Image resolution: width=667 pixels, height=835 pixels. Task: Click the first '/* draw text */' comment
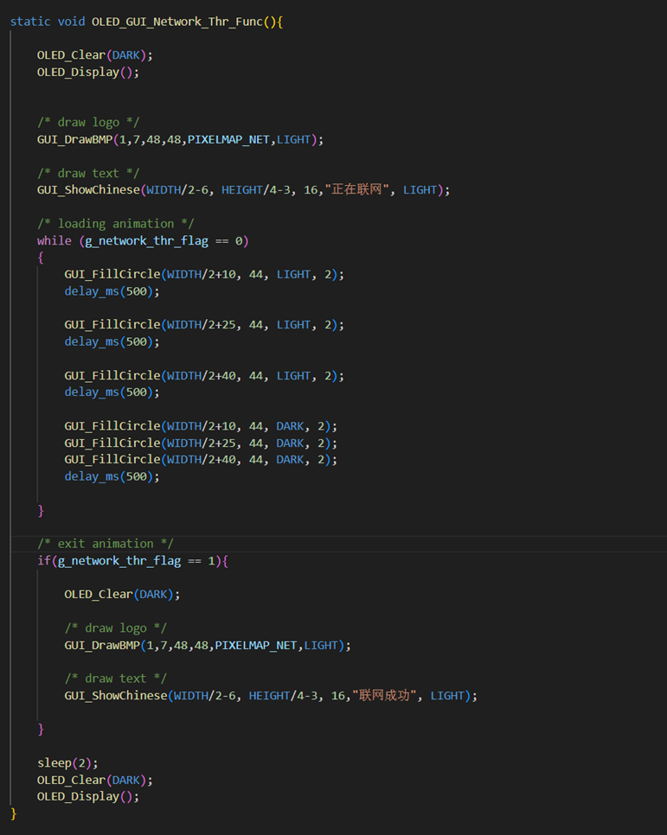[x=88, y=174]
